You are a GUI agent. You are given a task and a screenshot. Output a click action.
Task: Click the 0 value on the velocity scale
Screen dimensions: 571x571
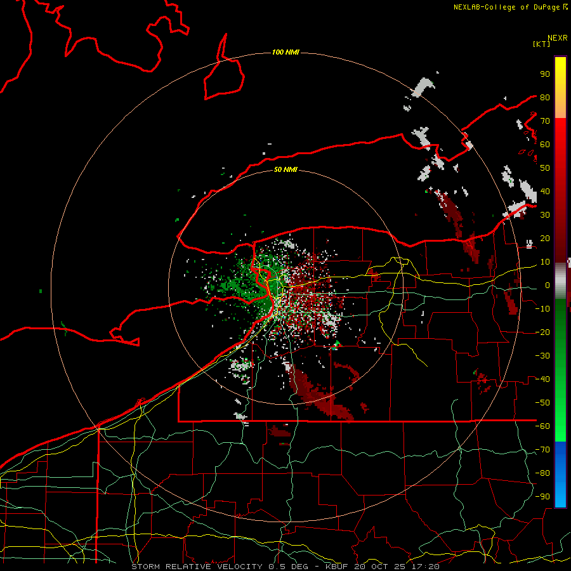coord(548,285)
